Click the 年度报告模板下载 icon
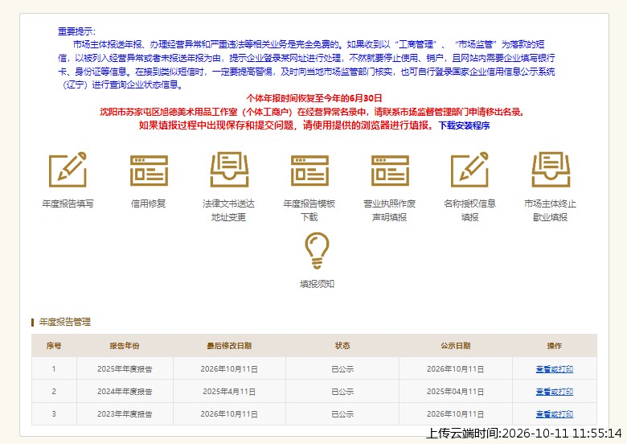Viewport: 627px width, 444px height. (x=309, y=171)
